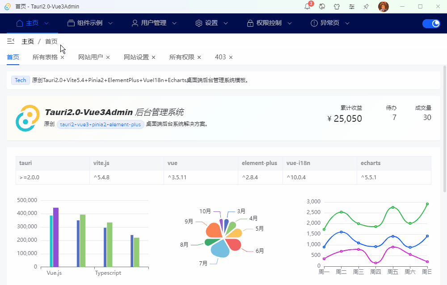Click the 异常页 warning icon
The width and height of the screenshot is (447, 285).
click(x=314, y=23)
